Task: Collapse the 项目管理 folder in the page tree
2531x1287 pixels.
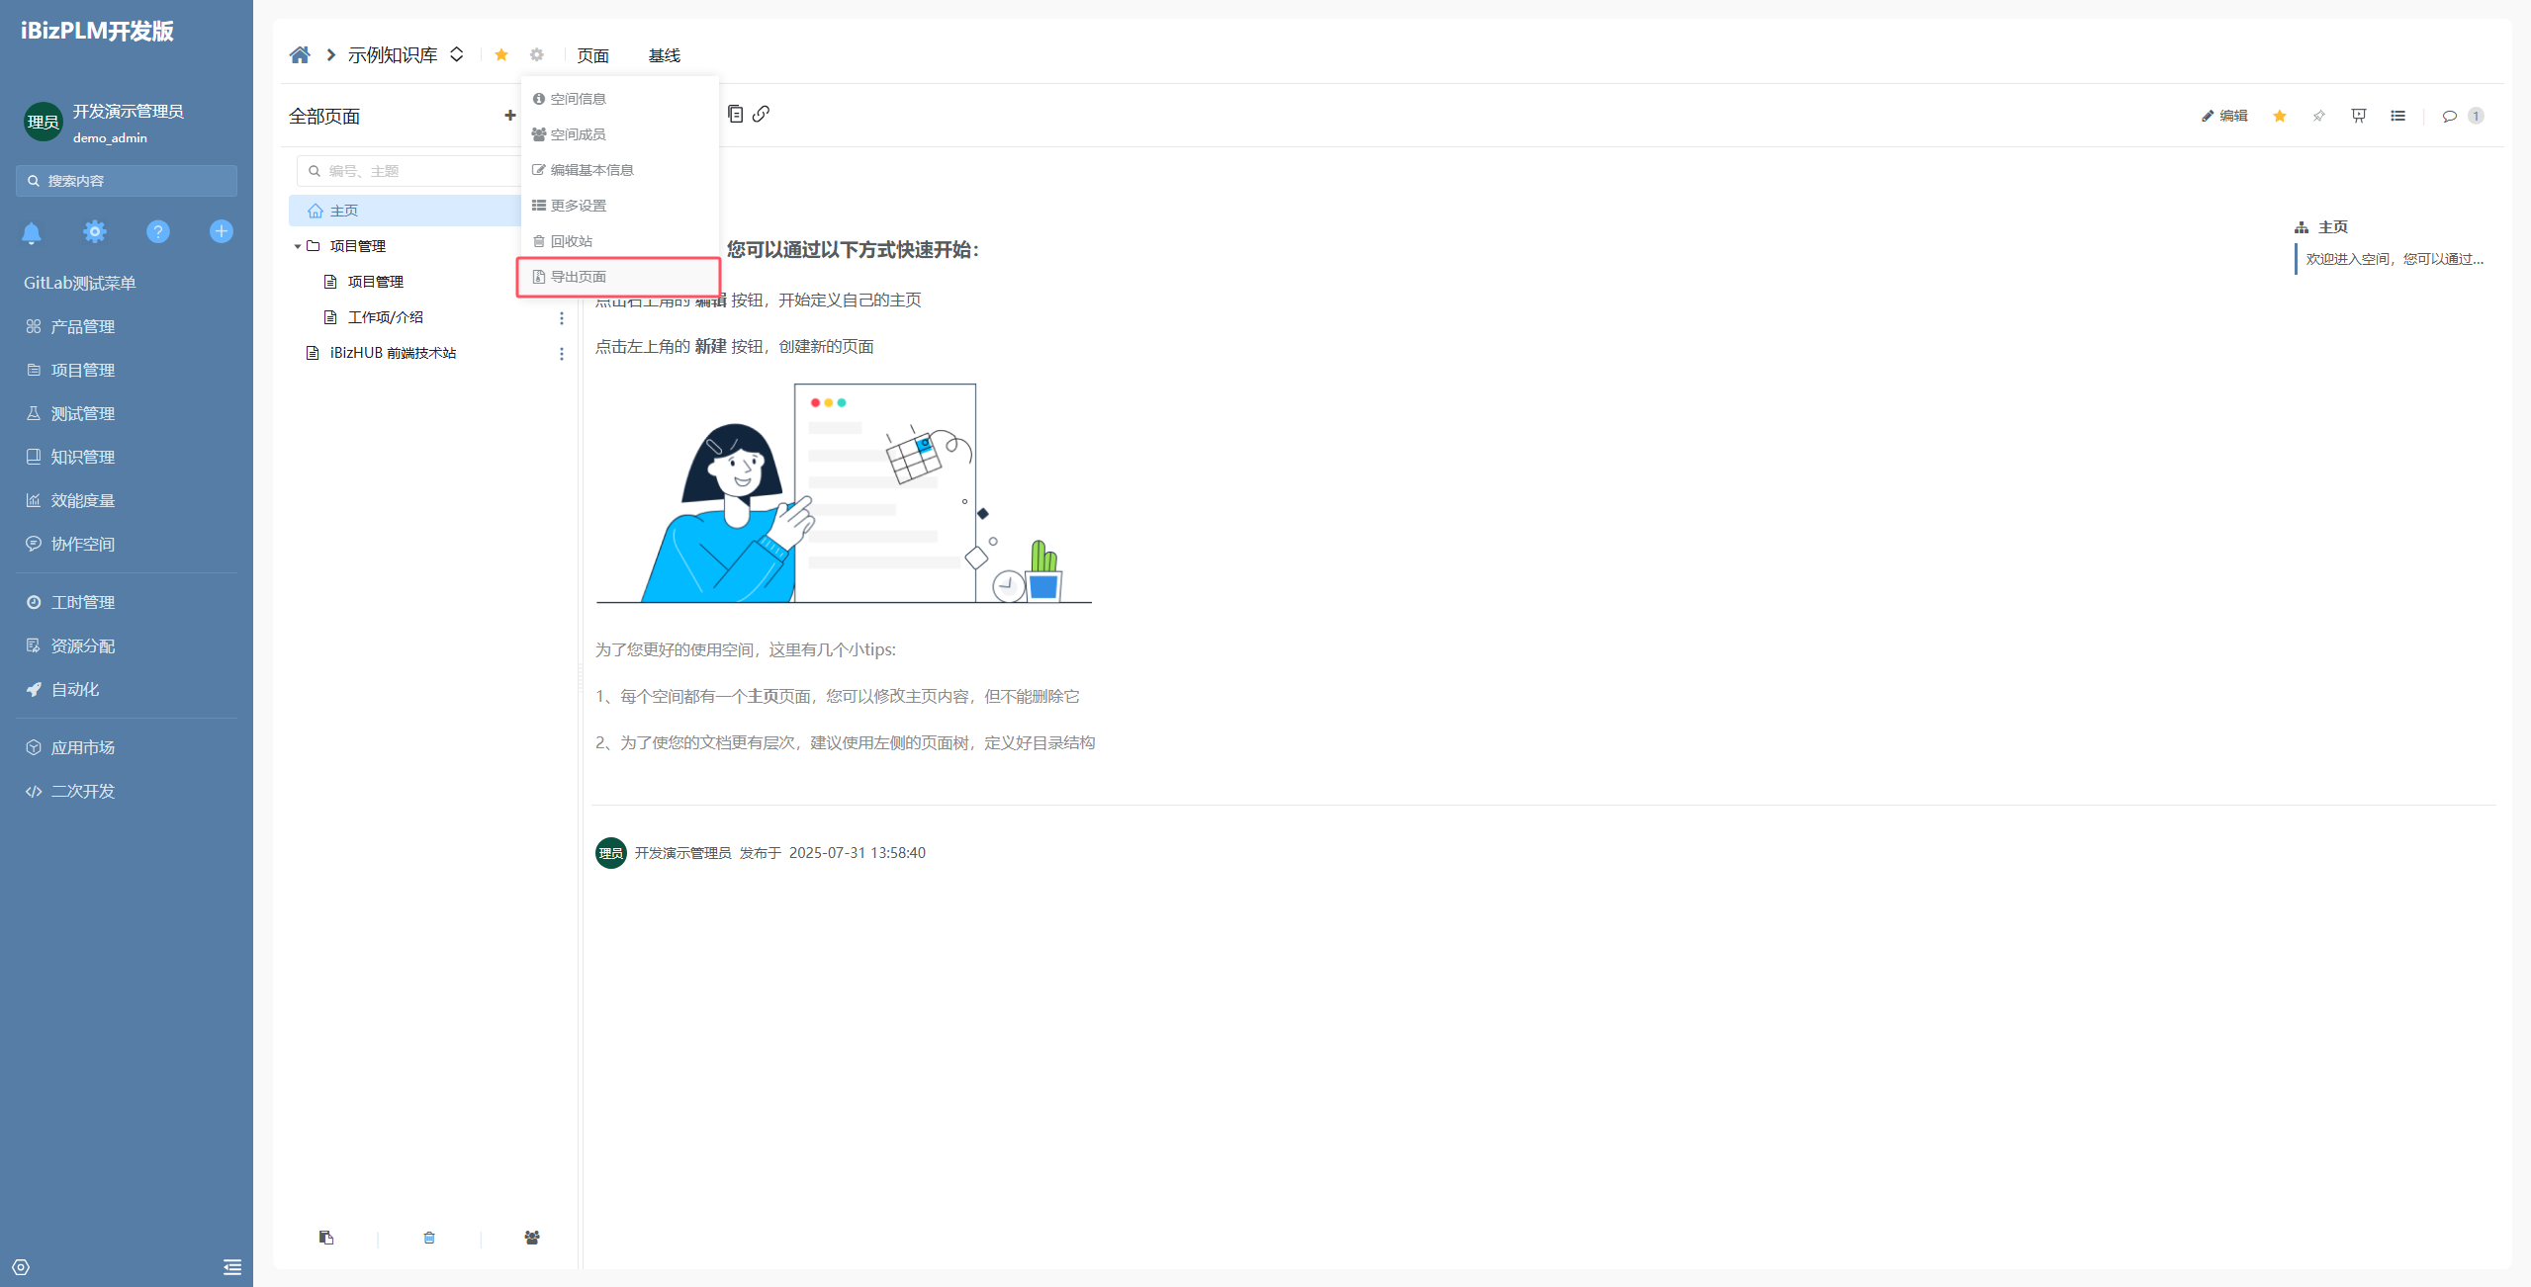Action: [297, 246]
